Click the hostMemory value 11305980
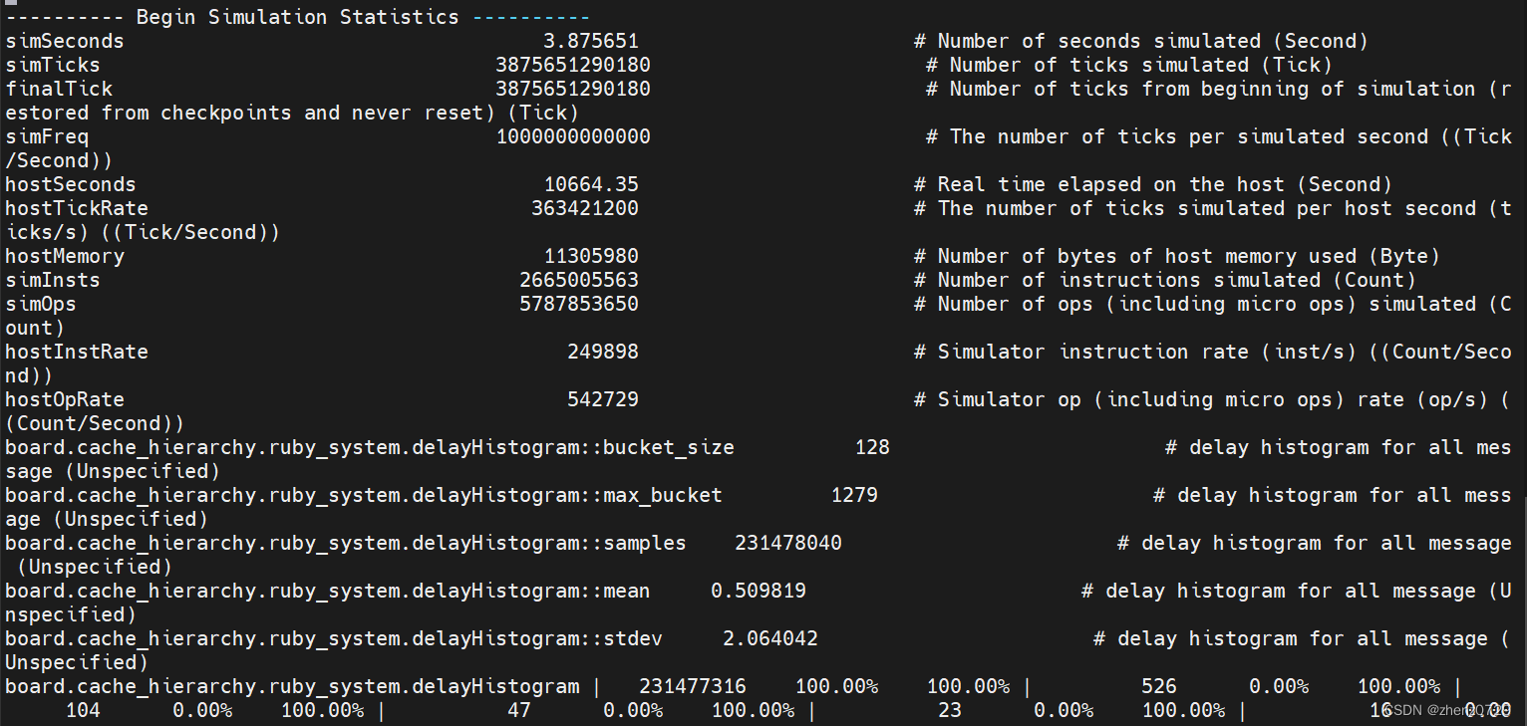The height and width of the screenshot is (726, 1527). [591, 256]
